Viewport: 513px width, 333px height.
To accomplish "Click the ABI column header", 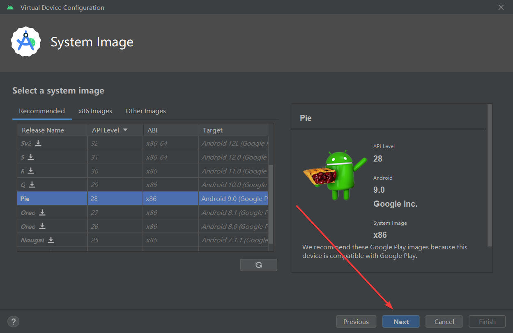I will (171, 130).
